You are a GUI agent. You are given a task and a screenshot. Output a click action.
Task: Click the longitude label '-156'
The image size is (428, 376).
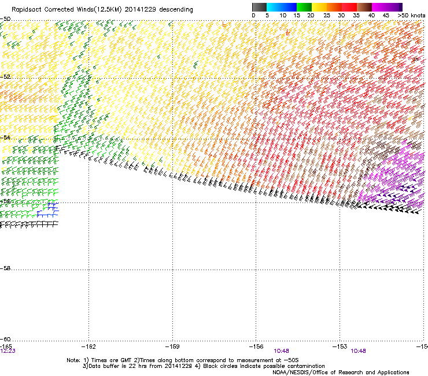coord(256,346)
